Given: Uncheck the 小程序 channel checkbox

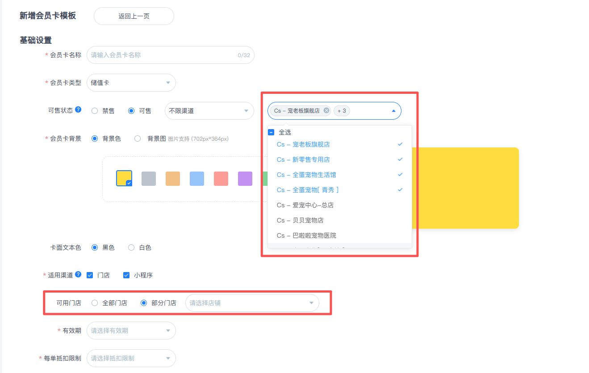Looking at the screenshot, I should 126,275.
